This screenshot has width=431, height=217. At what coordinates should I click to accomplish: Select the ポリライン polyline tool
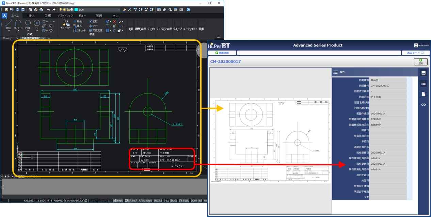click(18, 24)
